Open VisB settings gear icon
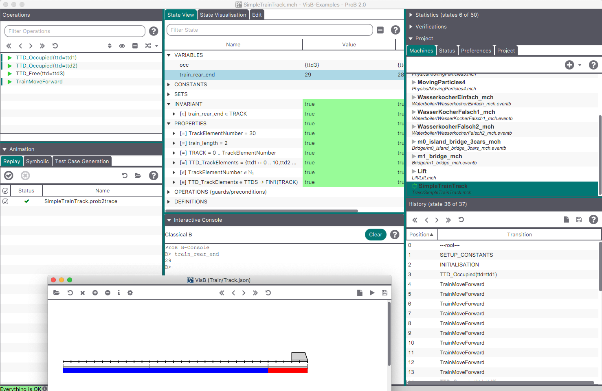 pos(130,293)
